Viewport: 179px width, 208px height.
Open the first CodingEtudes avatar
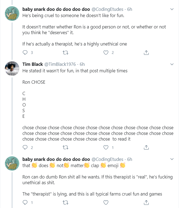pos(12,14)
